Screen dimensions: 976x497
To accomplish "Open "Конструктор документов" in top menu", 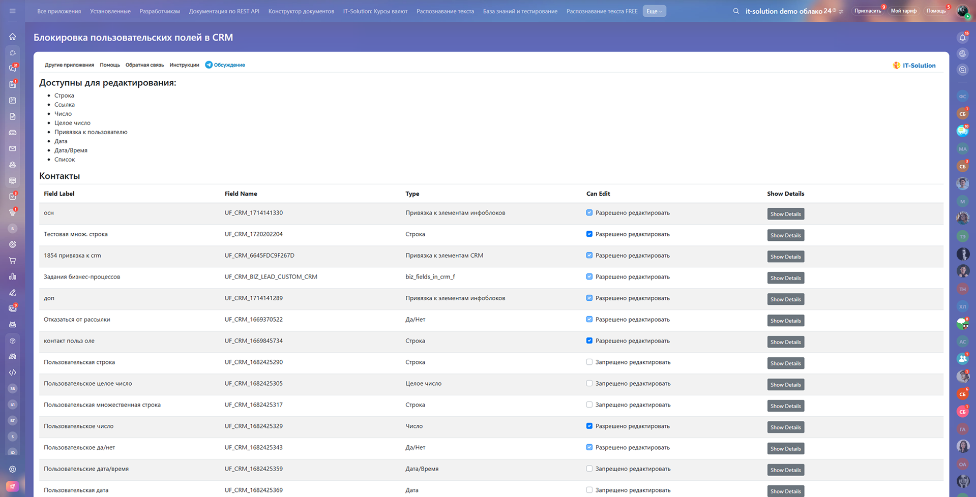I will pos(301,11).
